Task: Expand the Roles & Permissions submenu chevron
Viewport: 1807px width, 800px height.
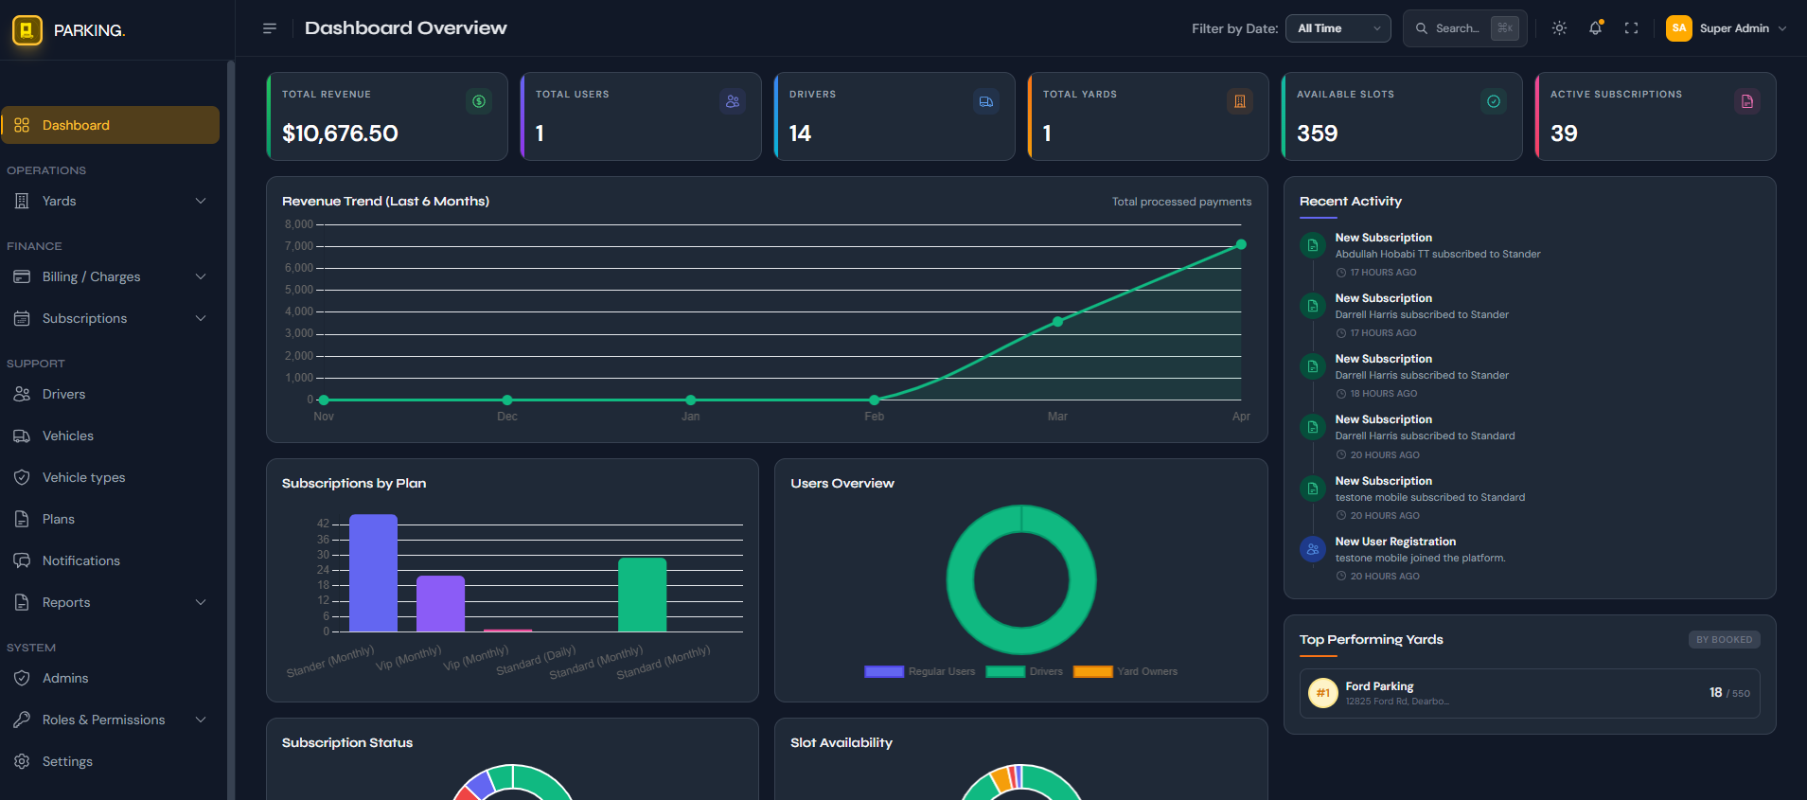Action: [x=201, y=720]
